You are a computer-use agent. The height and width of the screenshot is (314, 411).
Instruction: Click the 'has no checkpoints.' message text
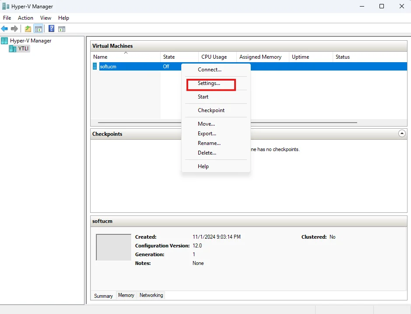pyautogui.click(x=275, y=149)
